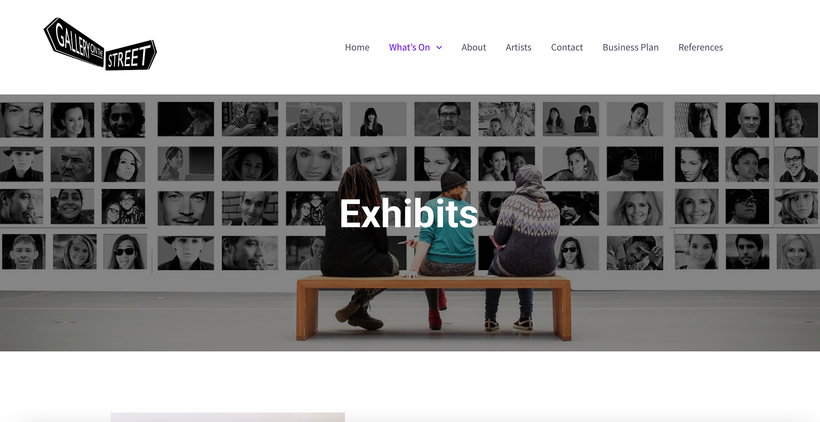Click the man with baby portrait
Image resolution: width=820 pixels, height=422 pixels.
(507, 119)
